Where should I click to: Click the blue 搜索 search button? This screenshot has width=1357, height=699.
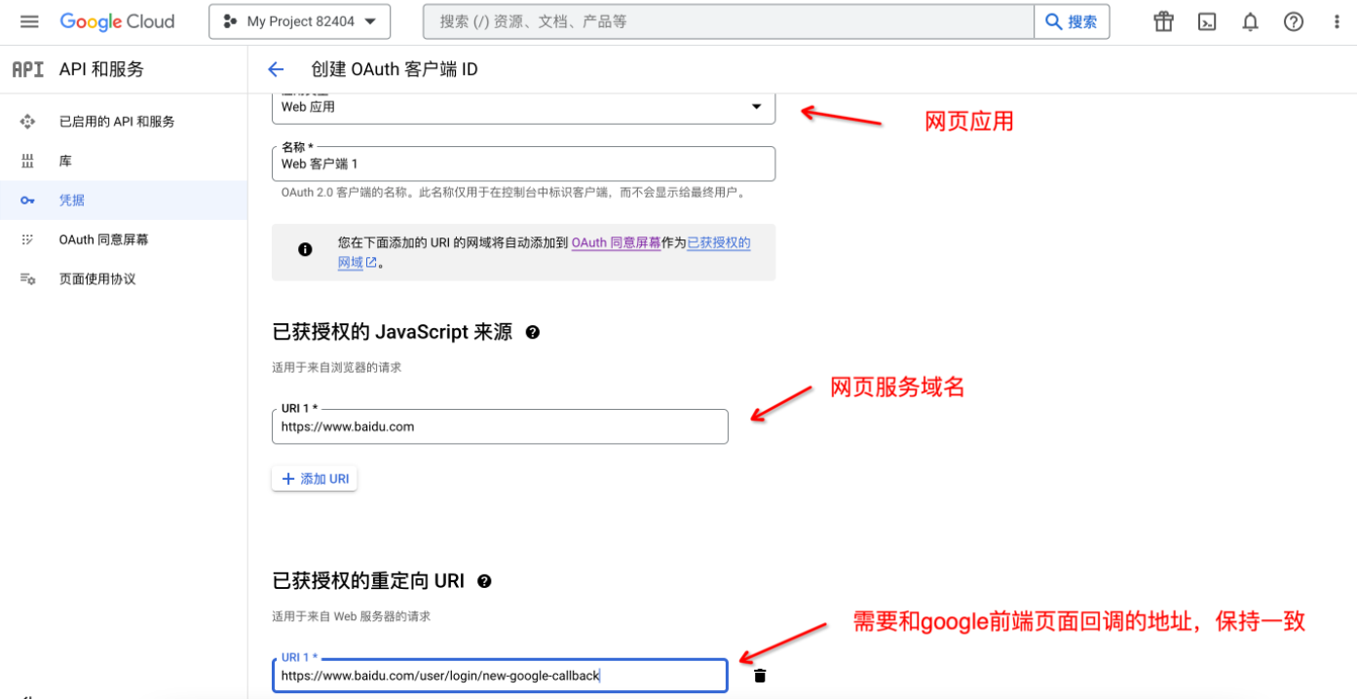tap(1072, 21)
